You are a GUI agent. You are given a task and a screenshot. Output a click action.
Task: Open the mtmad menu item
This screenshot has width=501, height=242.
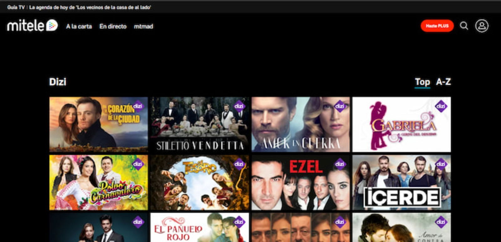(x=143, y=27)
